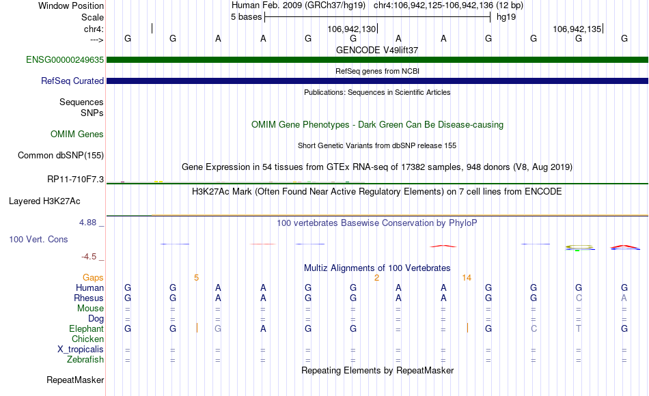
Task: Click the '5 bases' scale bar text
Action: [246, 17]
